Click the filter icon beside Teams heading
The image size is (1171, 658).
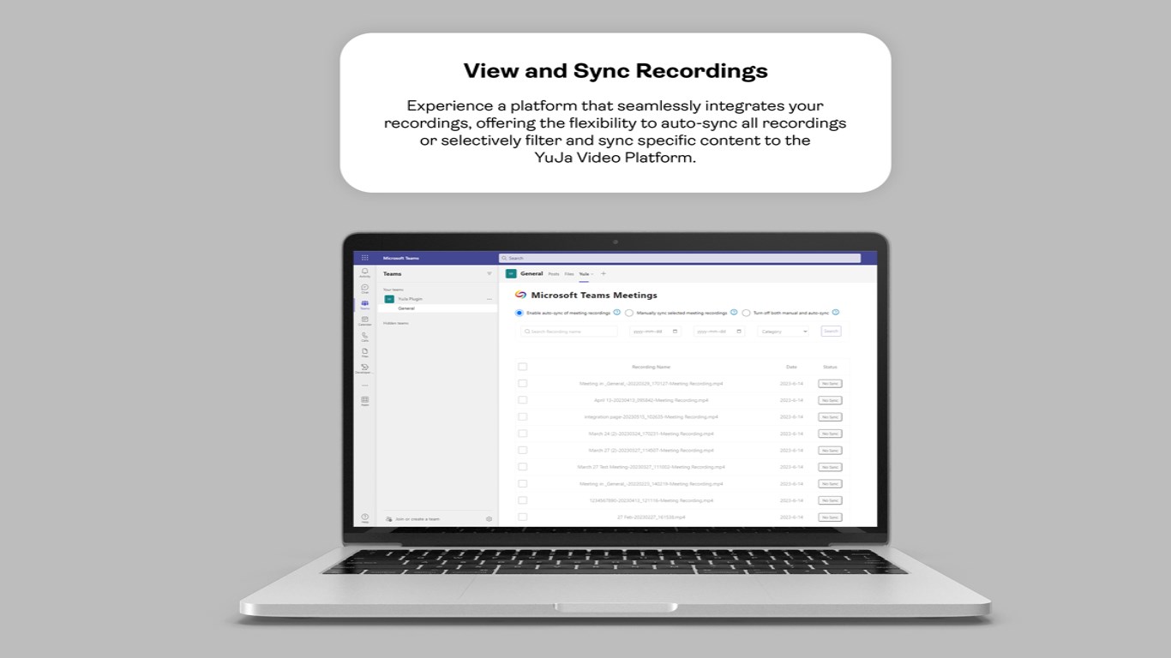click(x=489, y=274)
